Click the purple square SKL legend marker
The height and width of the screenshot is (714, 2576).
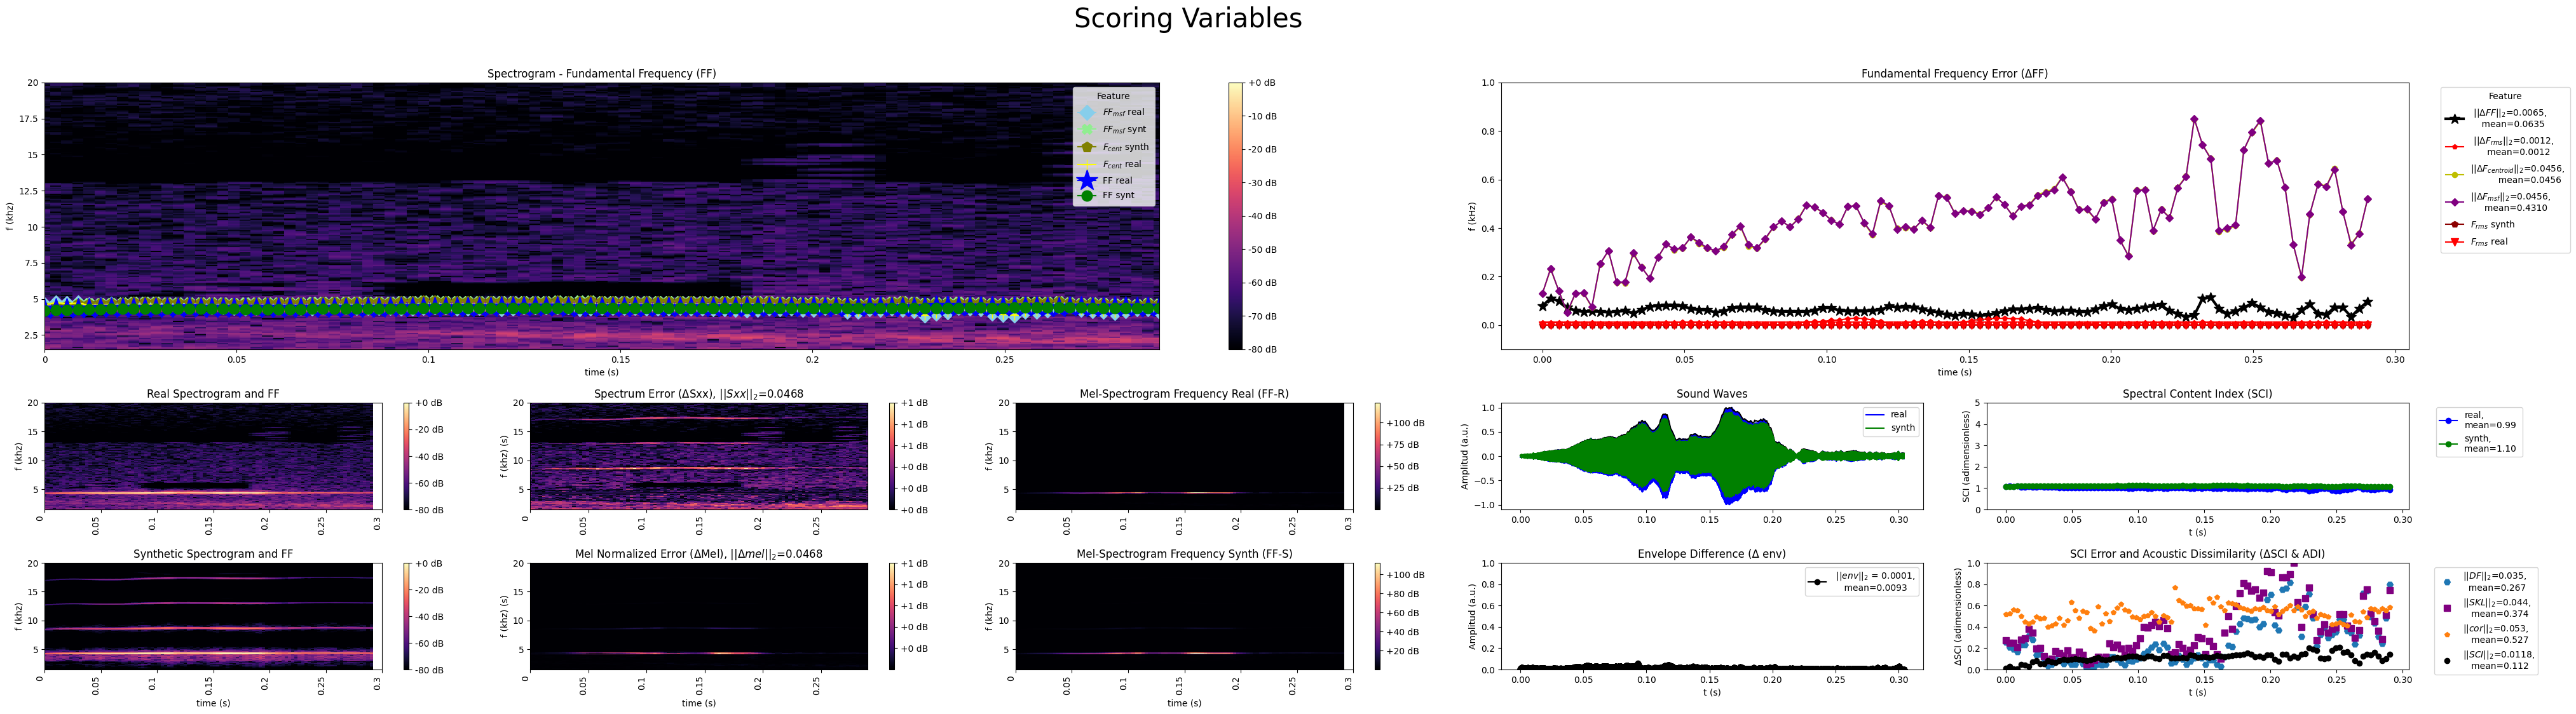pos(2447,608)
